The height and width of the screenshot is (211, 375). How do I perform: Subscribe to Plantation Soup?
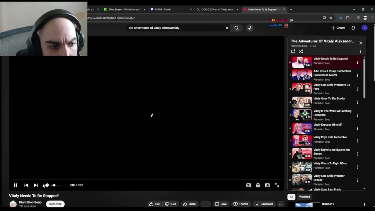[x=55, y=204]
